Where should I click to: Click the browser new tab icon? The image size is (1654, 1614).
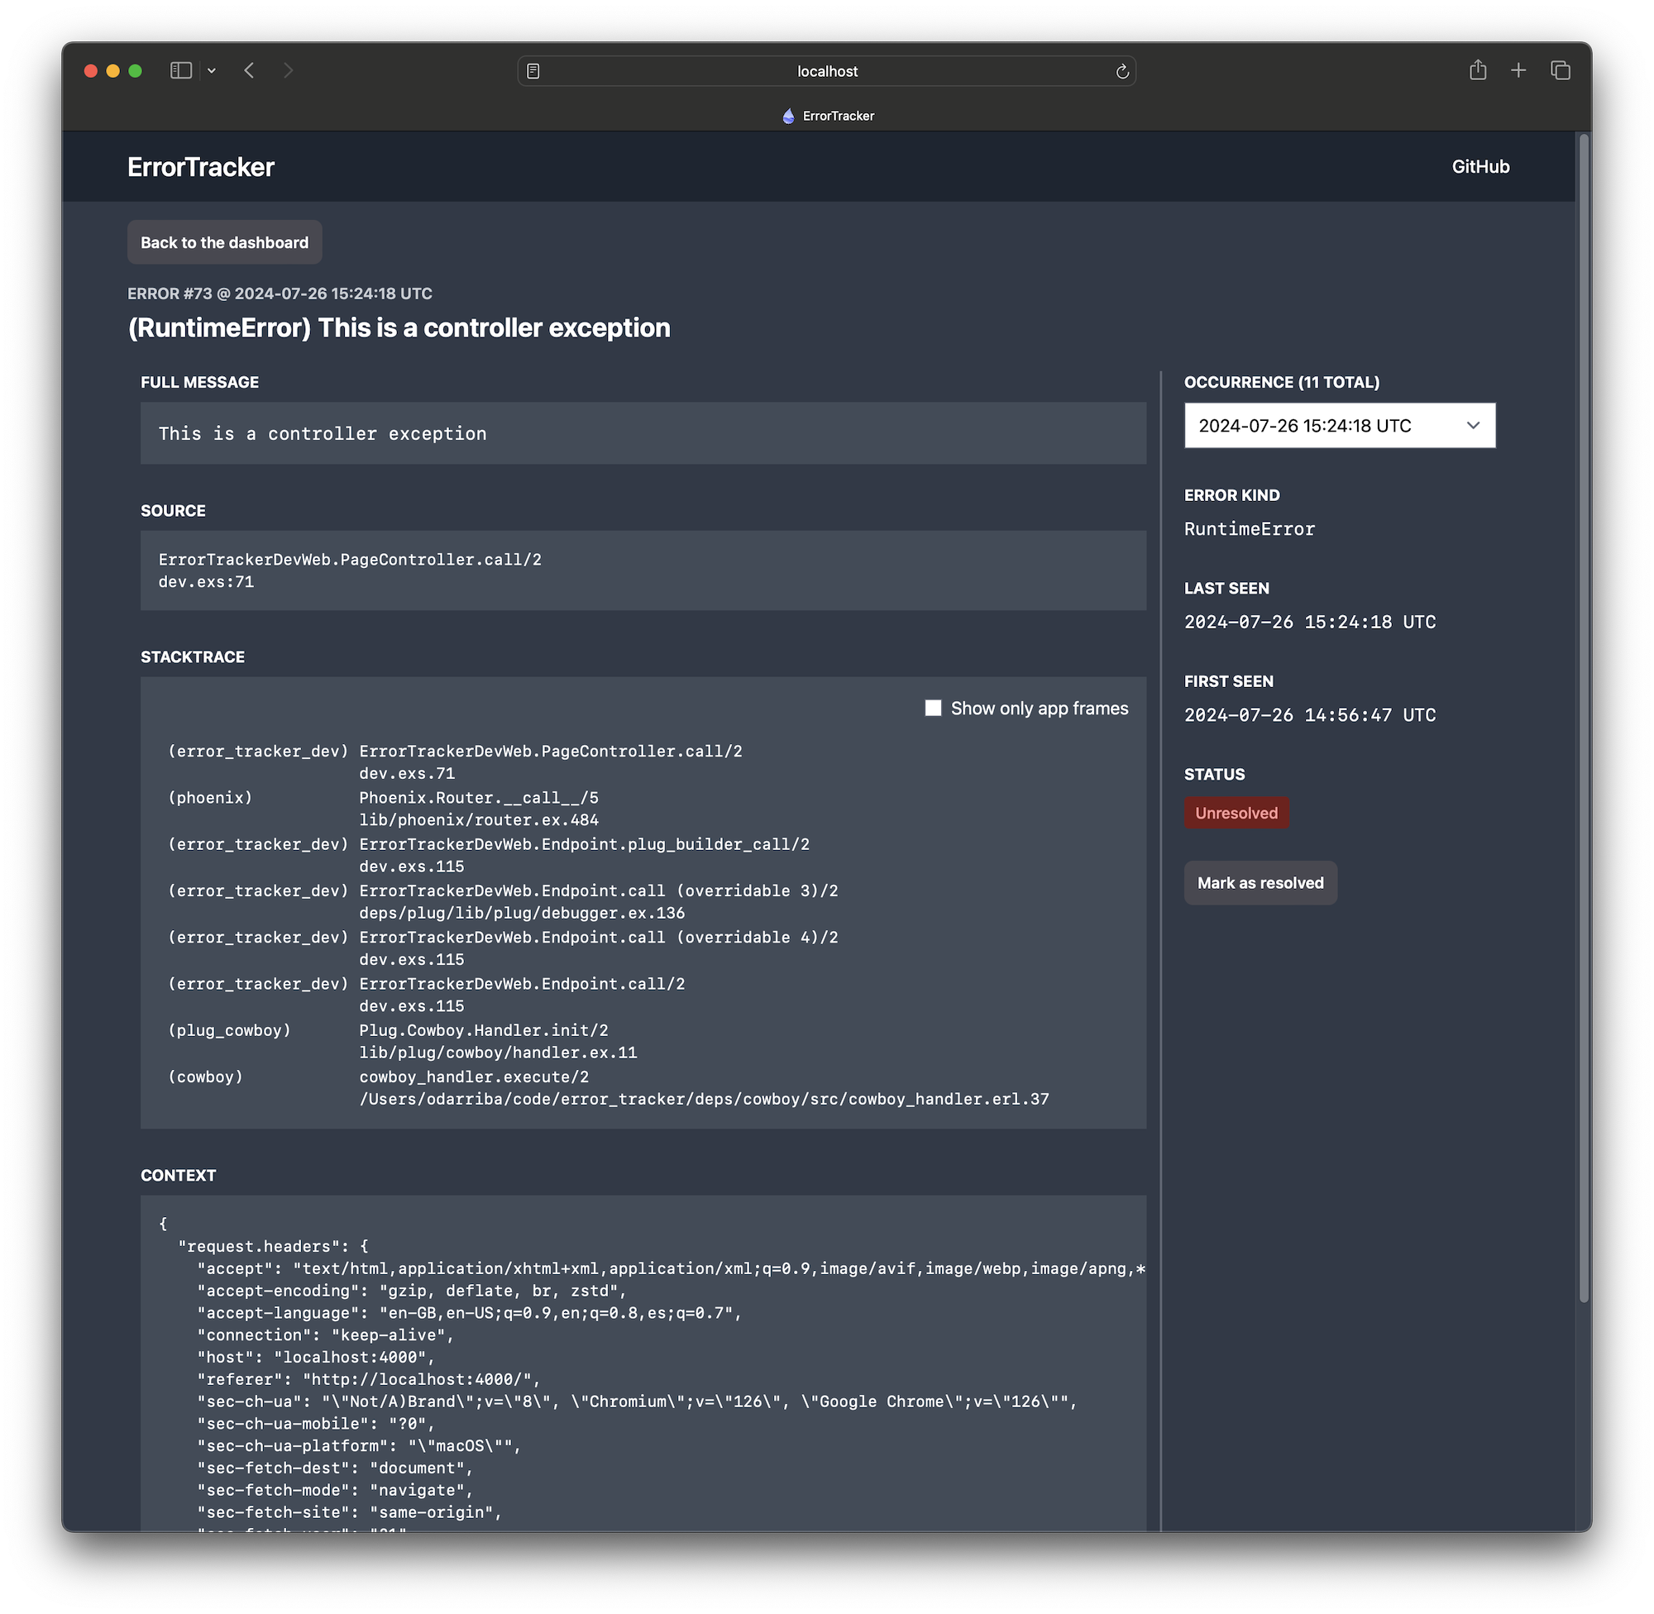click(1519, 69)
